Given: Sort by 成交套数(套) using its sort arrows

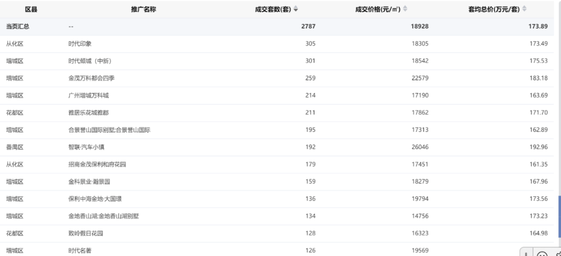Looking at the screenshot, I should coord(296,9).
